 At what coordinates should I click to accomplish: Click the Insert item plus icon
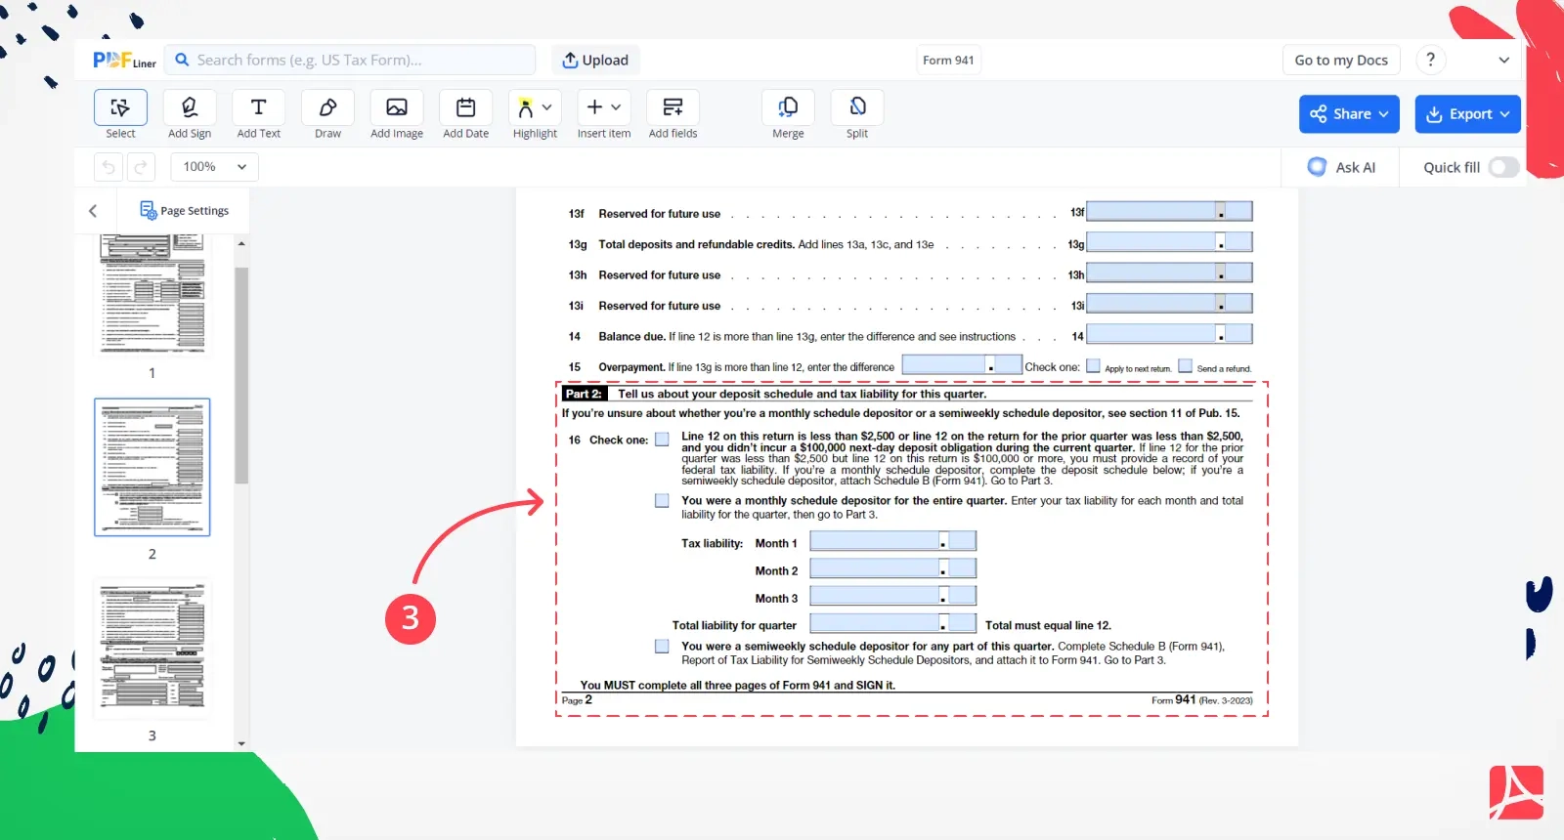tap(594, 107)
